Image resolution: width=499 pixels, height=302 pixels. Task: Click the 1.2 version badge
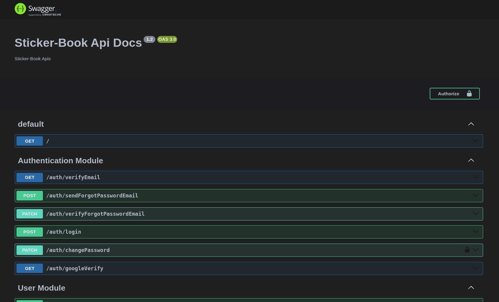point(149,39)
